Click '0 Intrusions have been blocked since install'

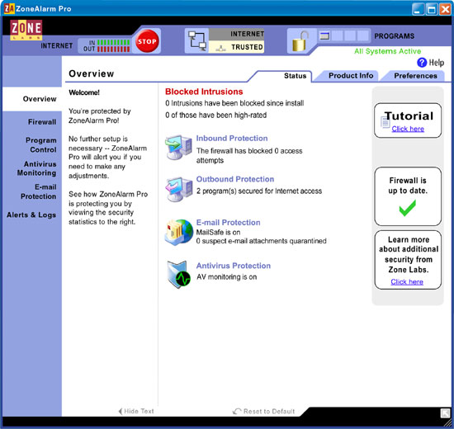(x=234, y=103)
